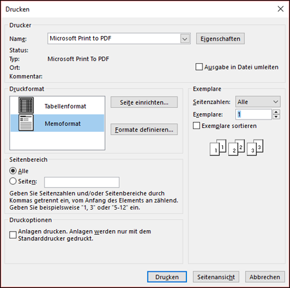Click Abbrechen to cancel printing

(x=265, y=277)
